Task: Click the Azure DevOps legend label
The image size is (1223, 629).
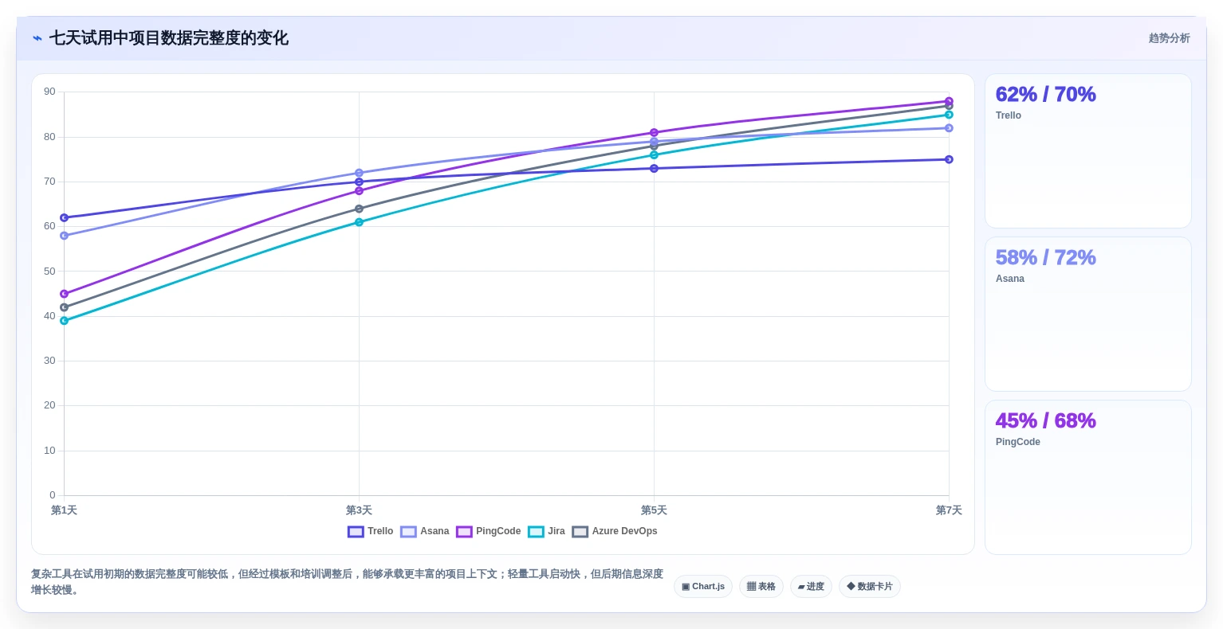Action: 624,531
